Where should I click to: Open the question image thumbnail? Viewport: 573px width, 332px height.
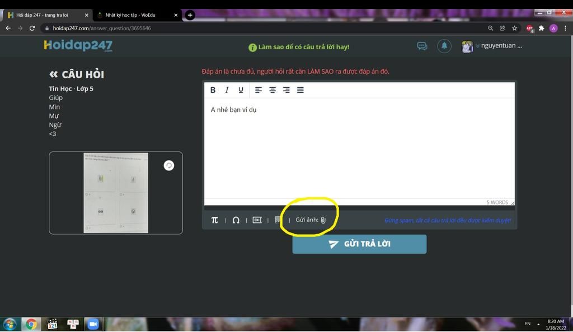tap(116, 193)
